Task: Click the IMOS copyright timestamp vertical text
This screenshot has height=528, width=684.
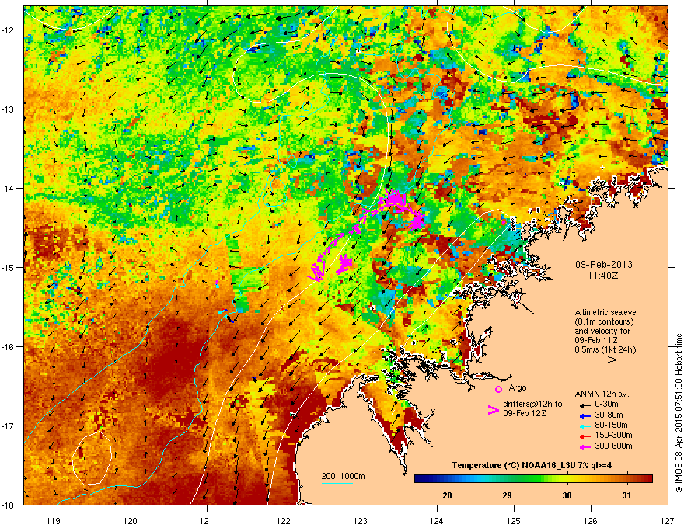Action: click(679, 412)
